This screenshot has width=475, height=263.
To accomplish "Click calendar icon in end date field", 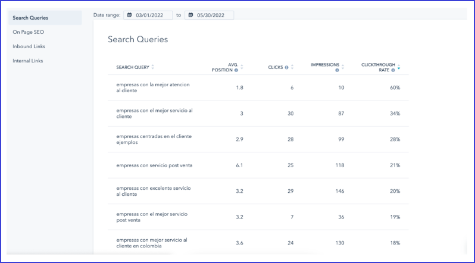I will pyautogui.click(x=191, y=15).
